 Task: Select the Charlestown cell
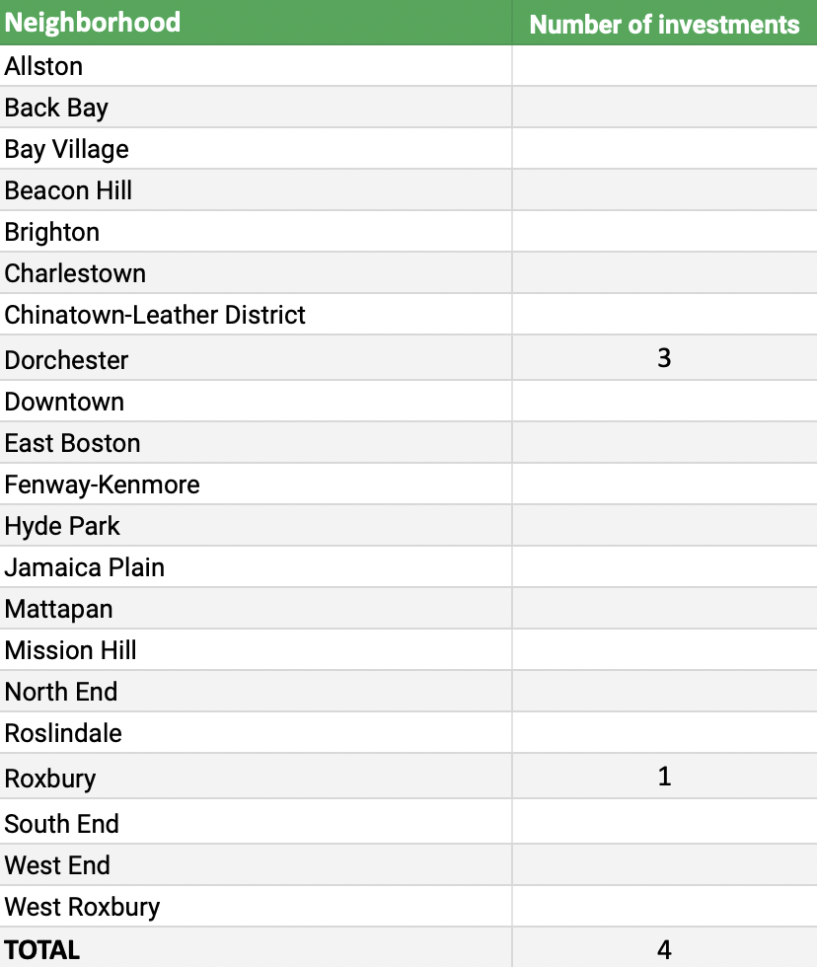(x=75, y=273)
